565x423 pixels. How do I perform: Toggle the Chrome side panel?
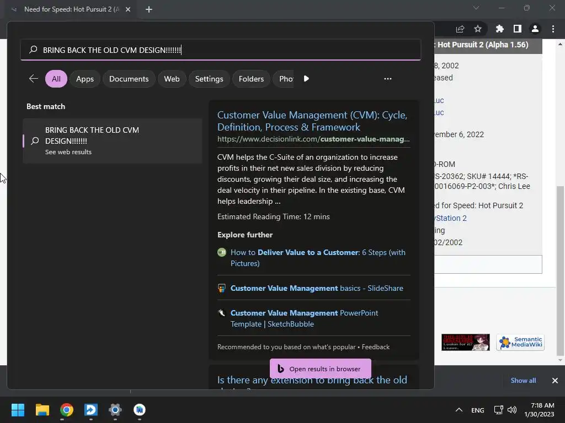(x=518, y=29)
